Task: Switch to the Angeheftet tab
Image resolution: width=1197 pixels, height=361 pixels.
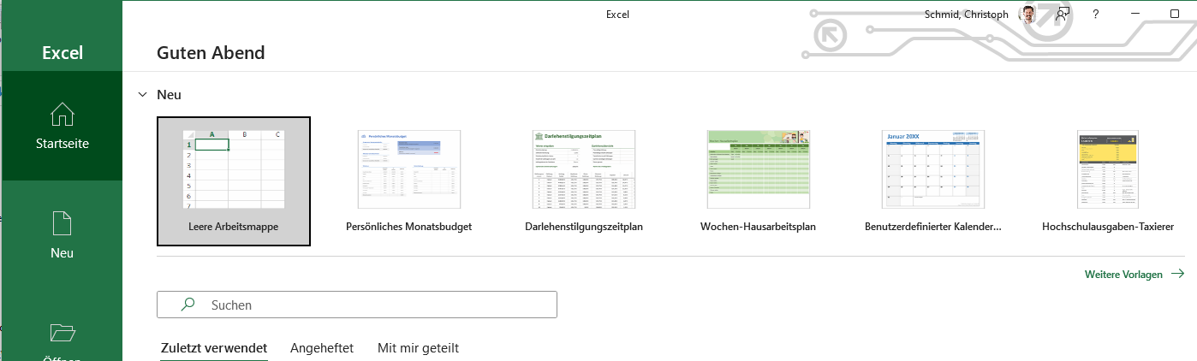Action: [322, 348]
